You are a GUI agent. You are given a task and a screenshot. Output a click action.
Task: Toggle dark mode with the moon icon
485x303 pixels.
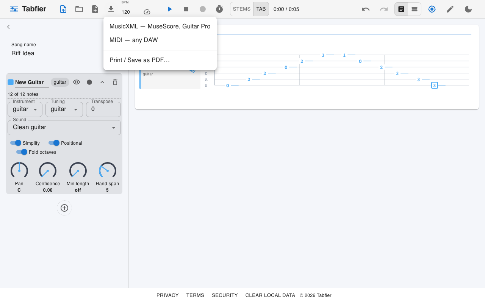[x=468, y=9]
